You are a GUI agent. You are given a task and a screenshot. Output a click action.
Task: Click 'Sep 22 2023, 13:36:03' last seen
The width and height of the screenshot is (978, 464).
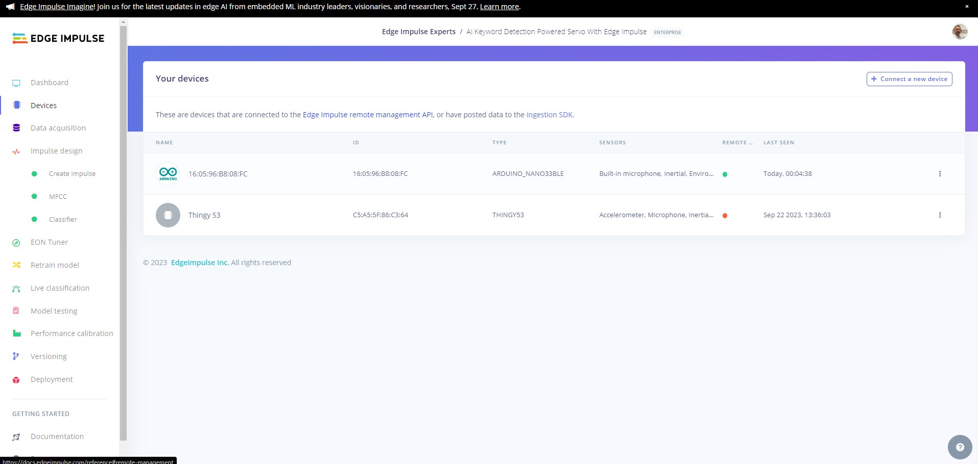(797, 215)
